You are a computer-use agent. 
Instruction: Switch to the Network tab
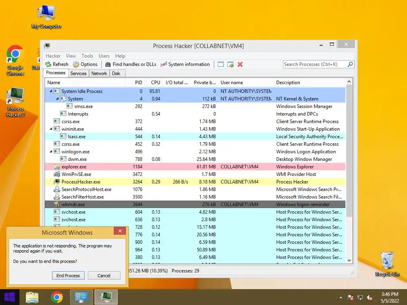tap(99, 73)
